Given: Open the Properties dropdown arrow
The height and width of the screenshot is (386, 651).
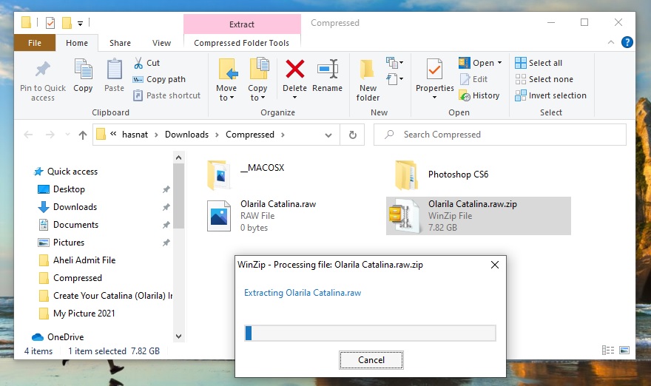Looking at the screenshot, I should tap(434, 98).
